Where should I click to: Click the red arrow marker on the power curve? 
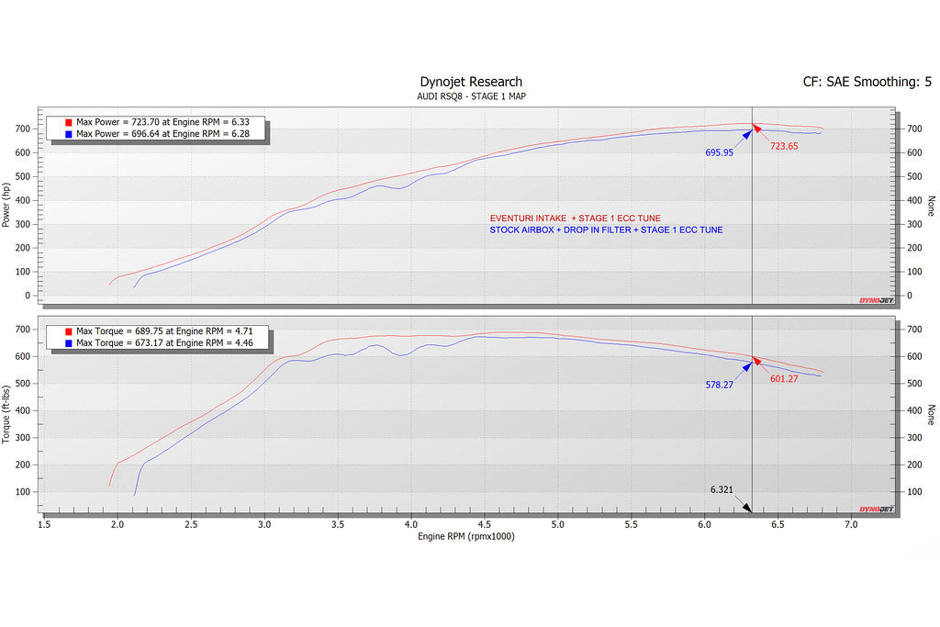coord(756,127)
